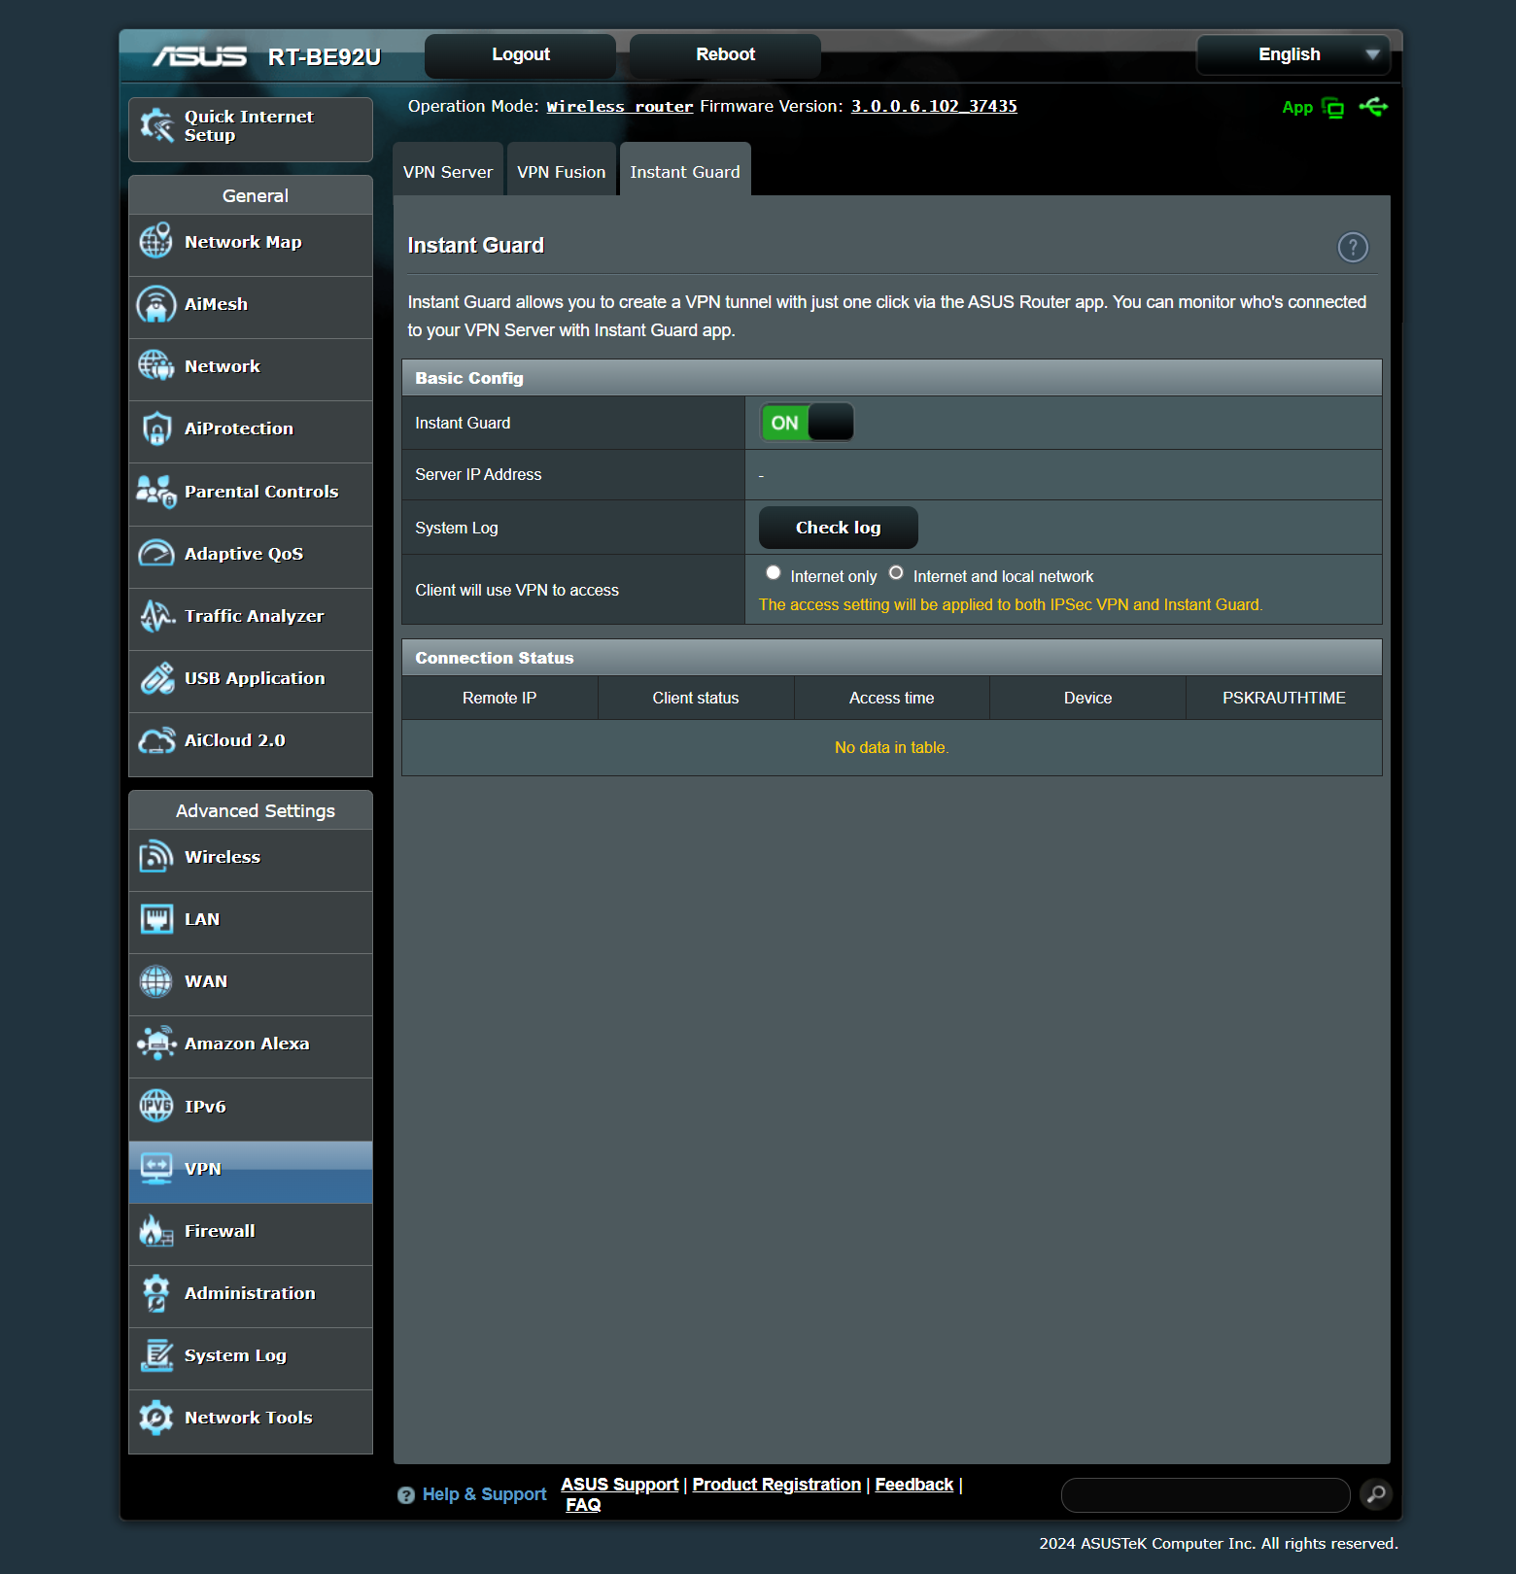Click the AiProtection shield icon
The width and height of the screenshot is (1516, 1574).
pos(156,428)
